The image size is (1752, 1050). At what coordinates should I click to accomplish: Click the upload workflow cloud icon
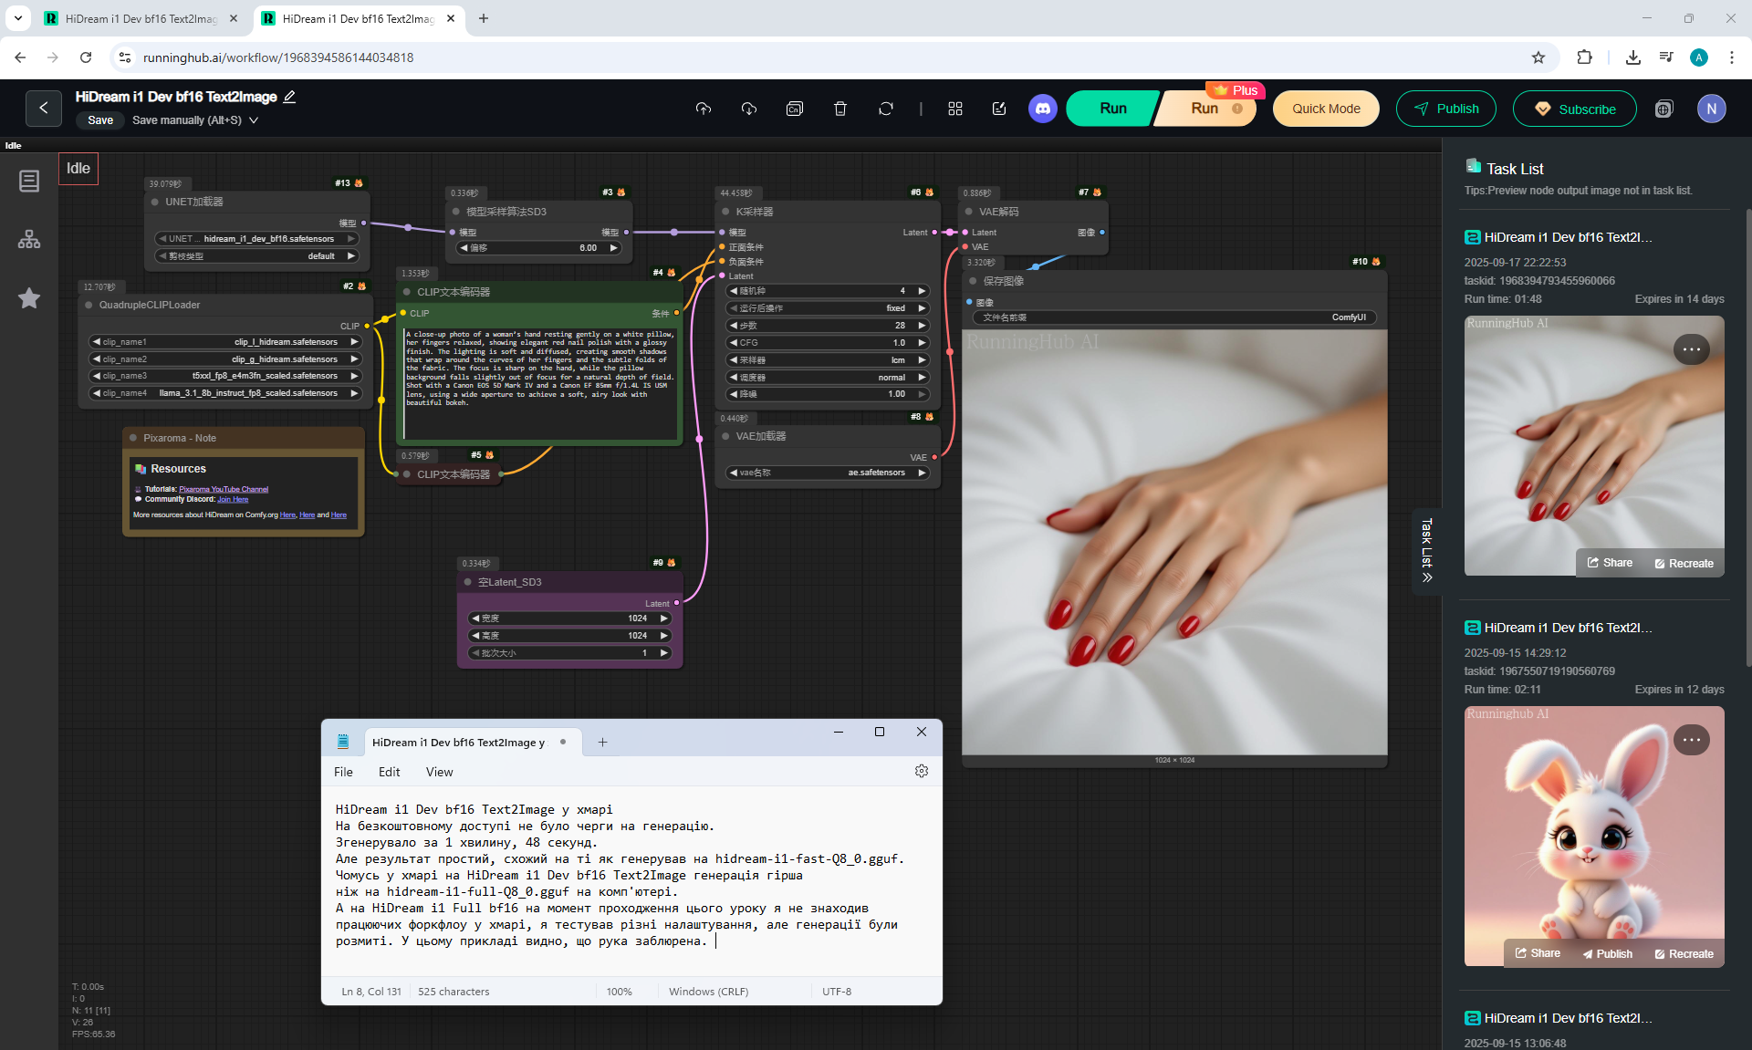pos(703,109)
